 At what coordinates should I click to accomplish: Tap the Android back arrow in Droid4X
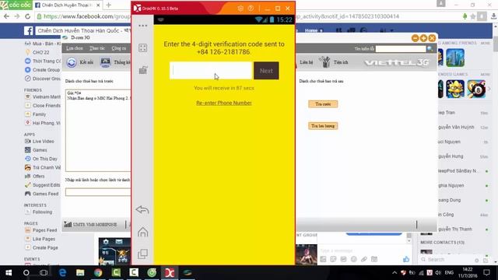pyautogui.click(x=142, y=209)
